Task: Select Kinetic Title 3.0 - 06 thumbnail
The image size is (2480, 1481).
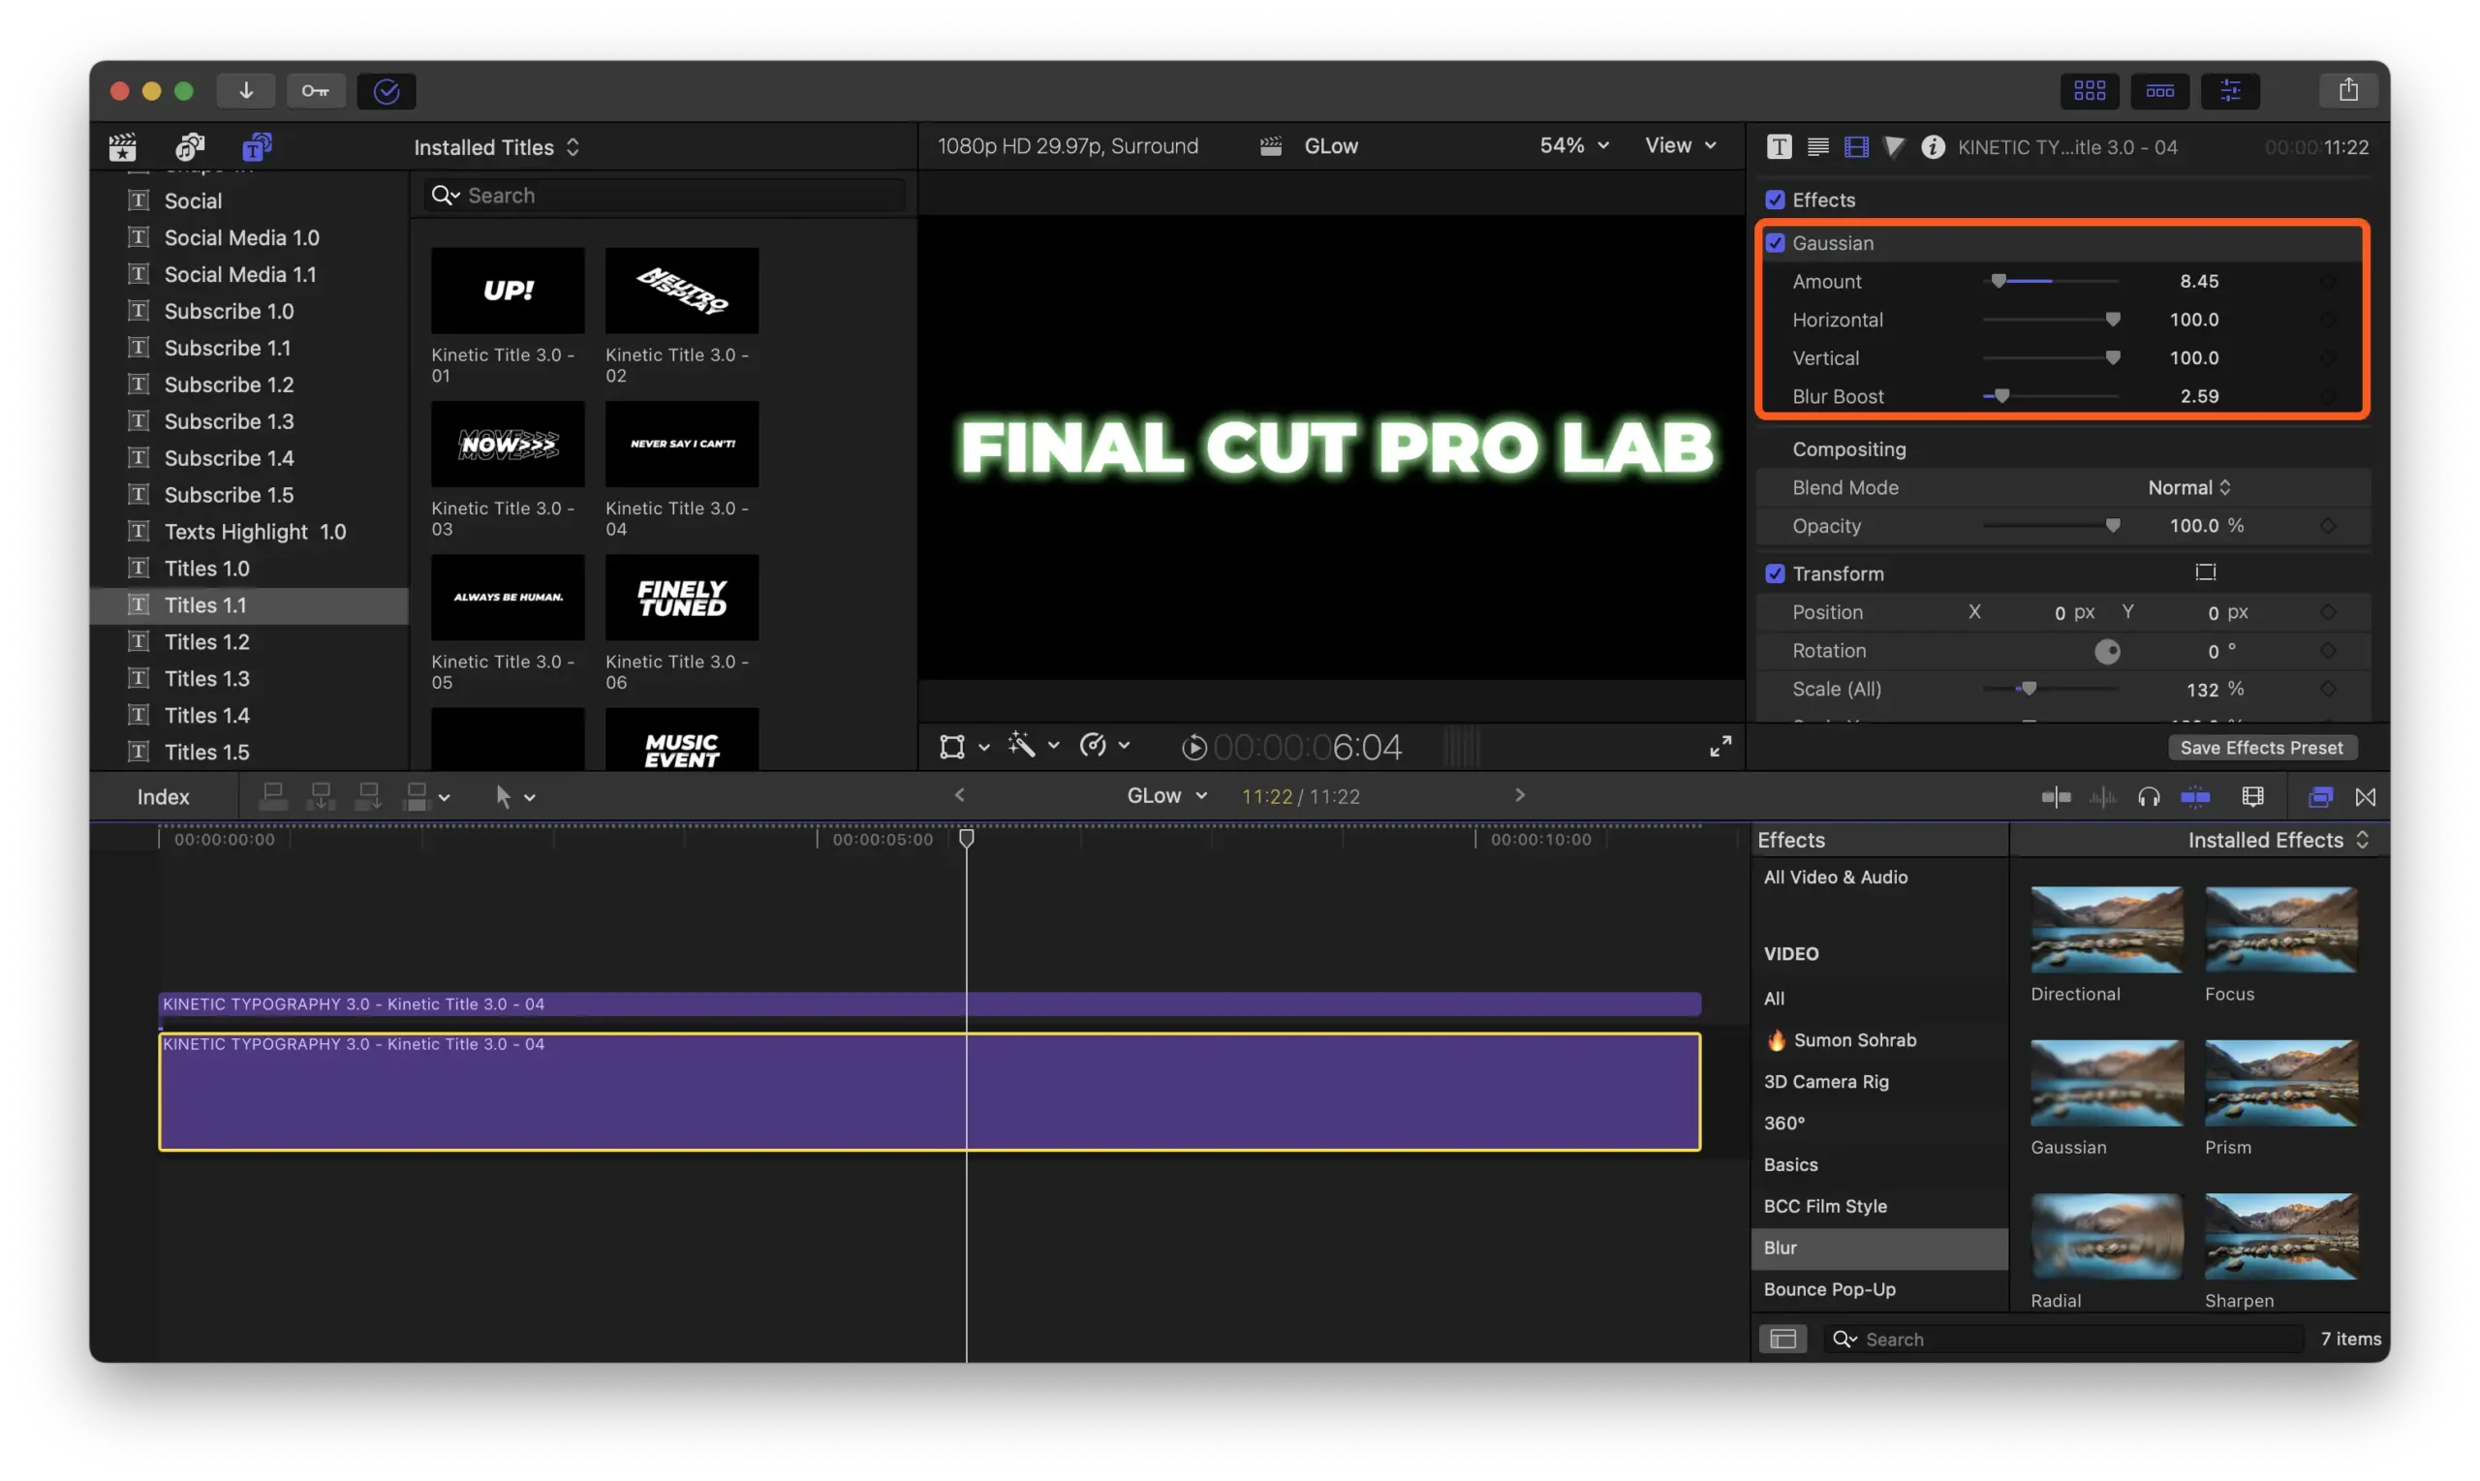Action: pyautogui.click(x=682, y=598)
